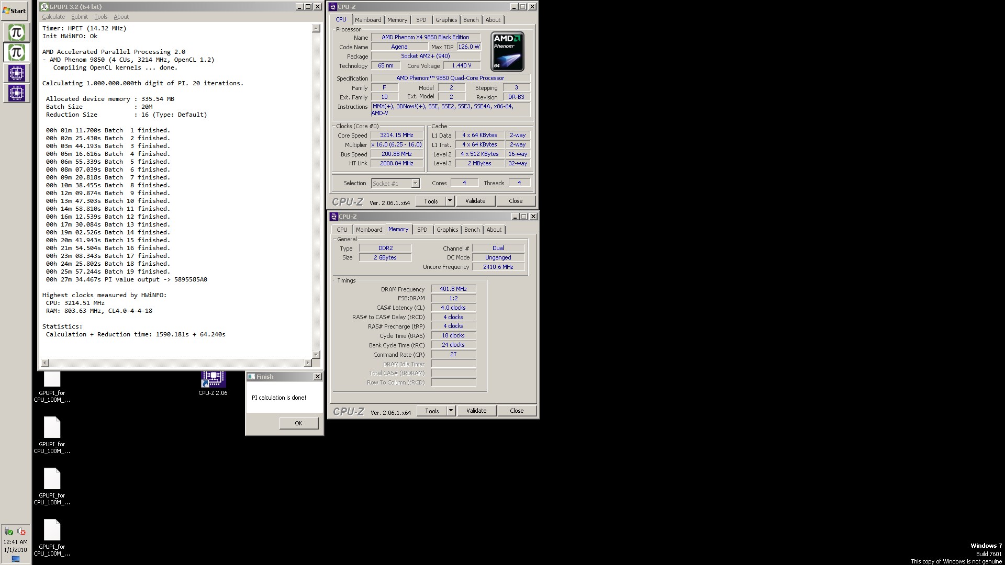Click the CAS# Latency value 4.0 clocks
The height and width of the screenshot is (565, 1005).
pyautogui.click(x=453, y=308)
